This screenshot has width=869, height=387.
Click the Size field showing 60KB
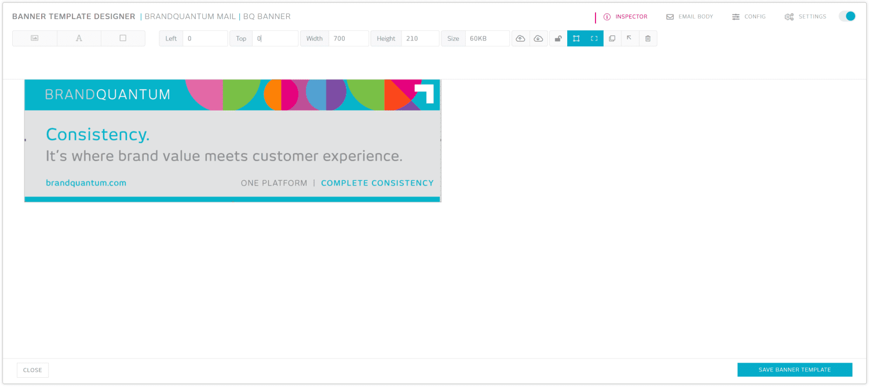pyautogui.click(x=487, y=38)
